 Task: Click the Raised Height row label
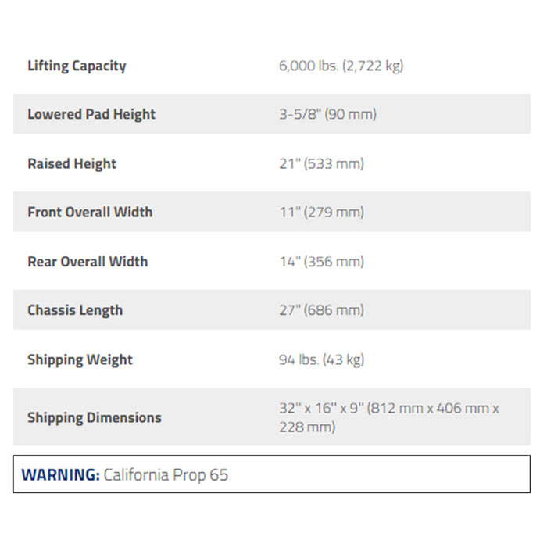coord(72,164)
